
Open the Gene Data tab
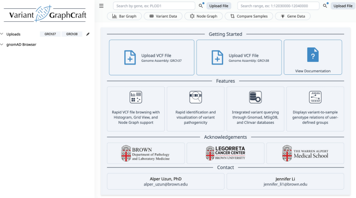293,16
